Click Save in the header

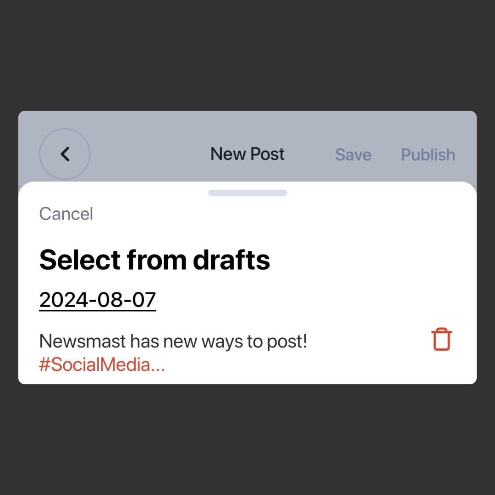click(353, 155)
